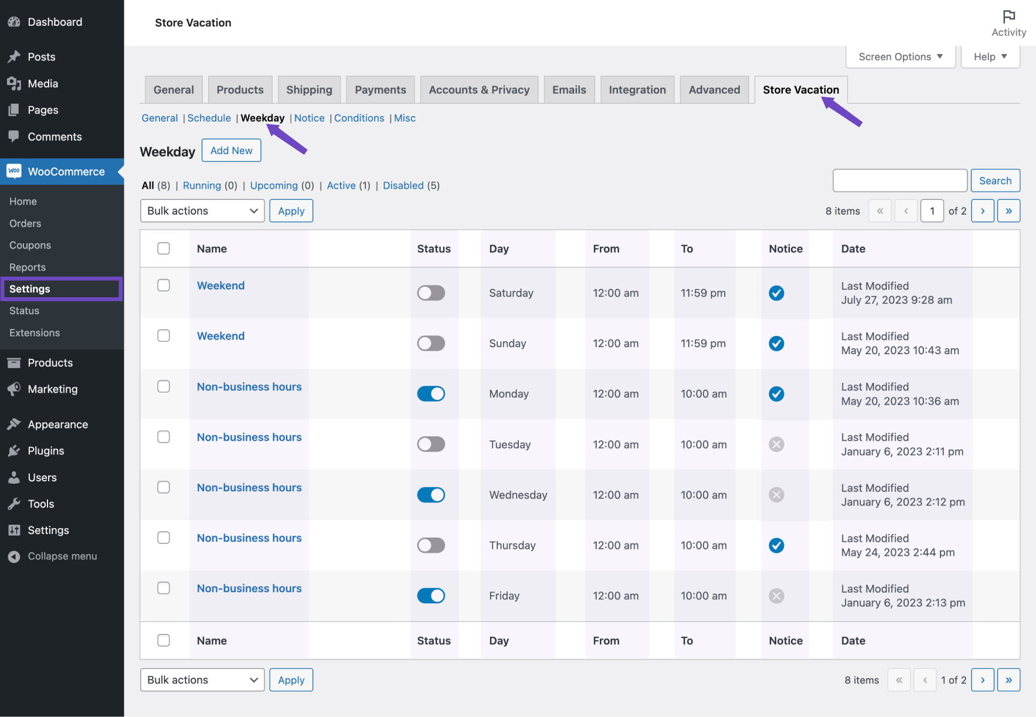Open the Bulk actions dropdown
Image resolution: width=1036 pixels, height=717 pixels.
point(202,210)
